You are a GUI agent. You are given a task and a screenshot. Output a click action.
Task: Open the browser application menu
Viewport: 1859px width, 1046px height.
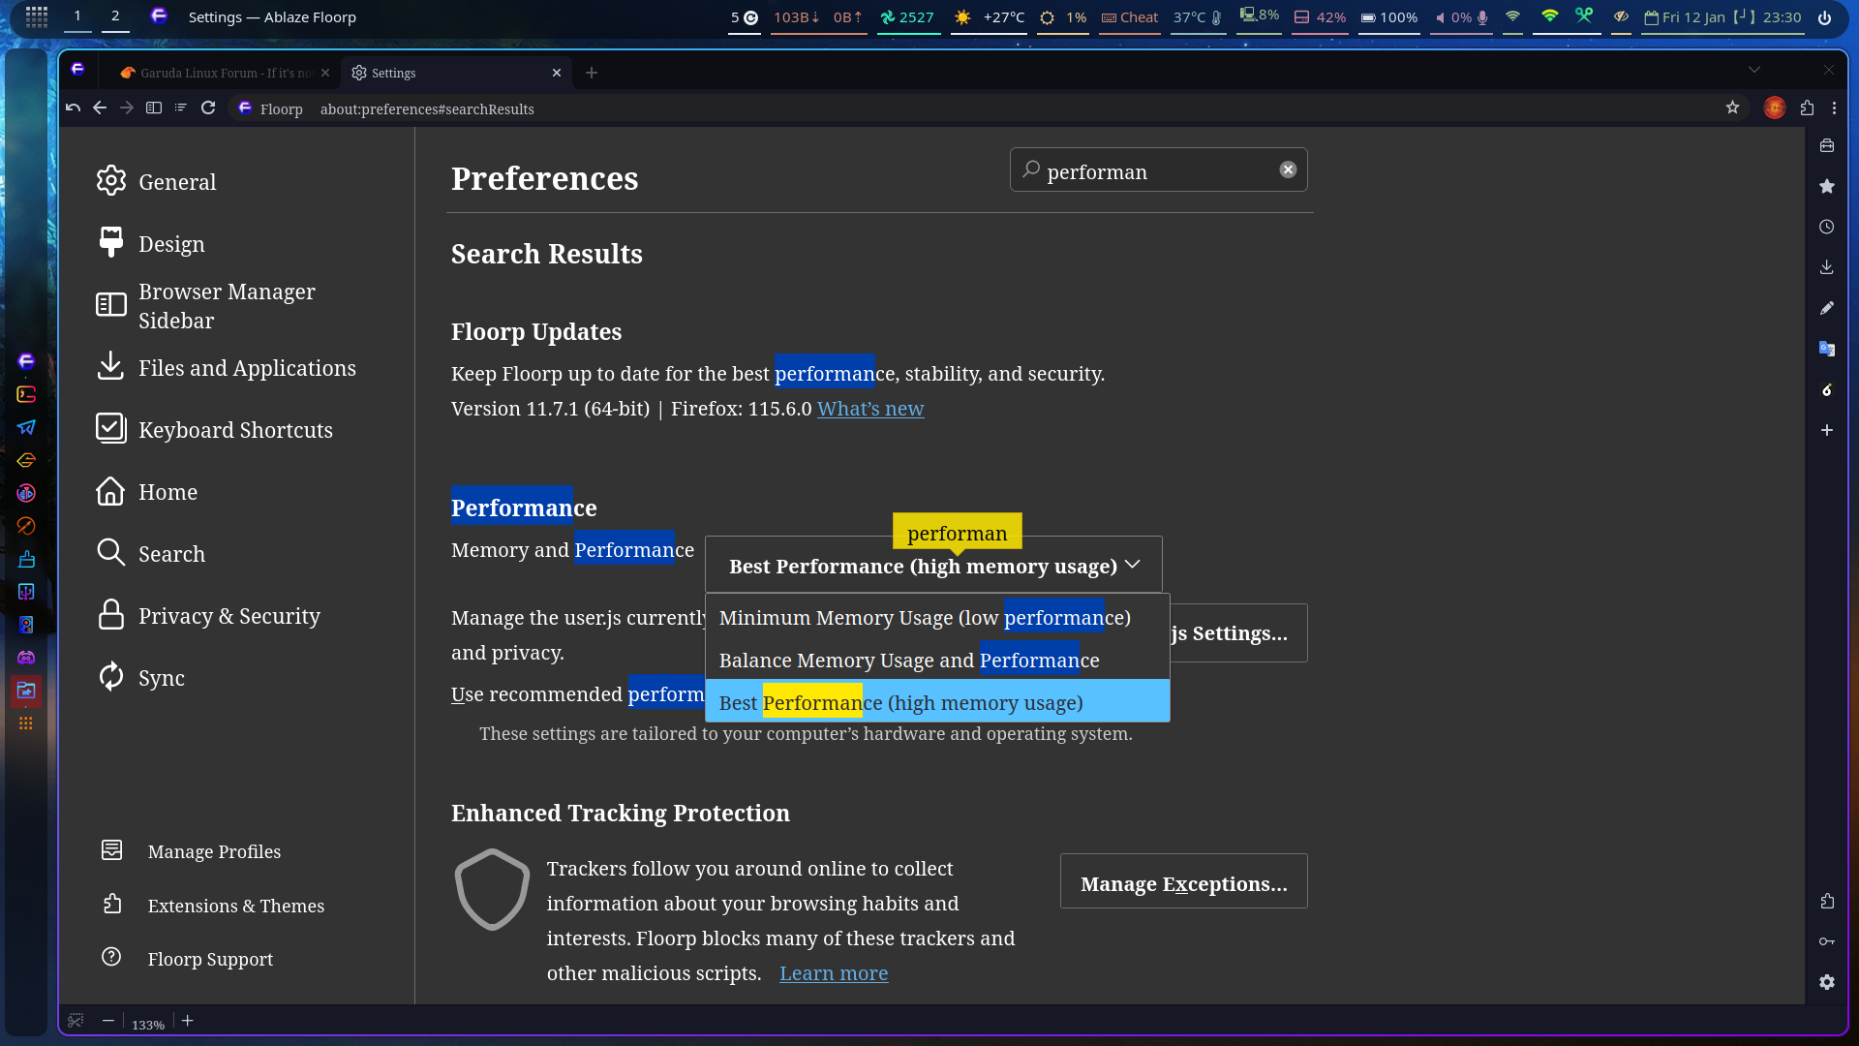point(1834,108)
